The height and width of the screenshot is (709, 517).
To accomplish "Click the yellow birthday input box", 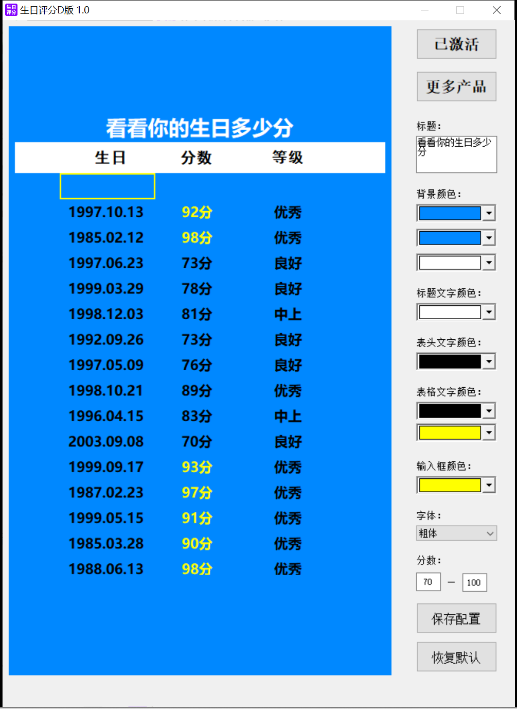I will pos(108,186).
